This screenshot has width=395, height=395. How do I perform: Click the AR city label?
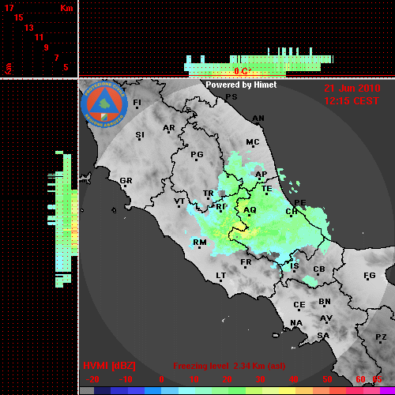click(169, 128)
